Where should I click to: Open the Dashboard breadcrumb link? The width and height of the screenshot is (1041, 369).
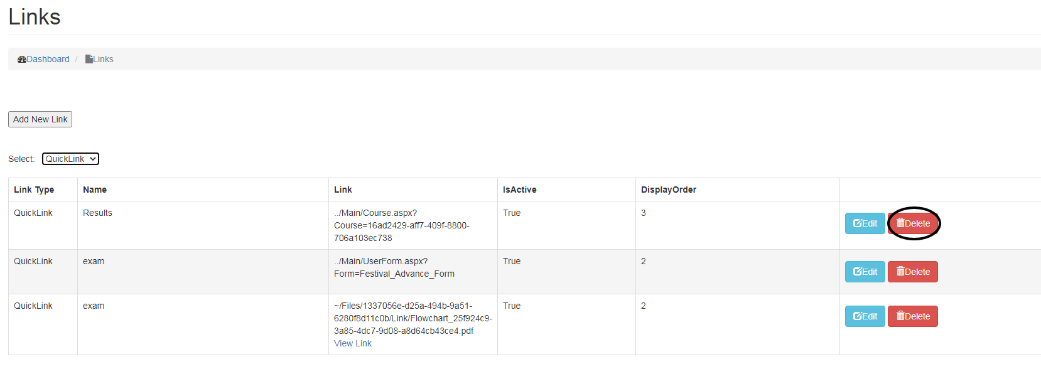click(48, 60)
